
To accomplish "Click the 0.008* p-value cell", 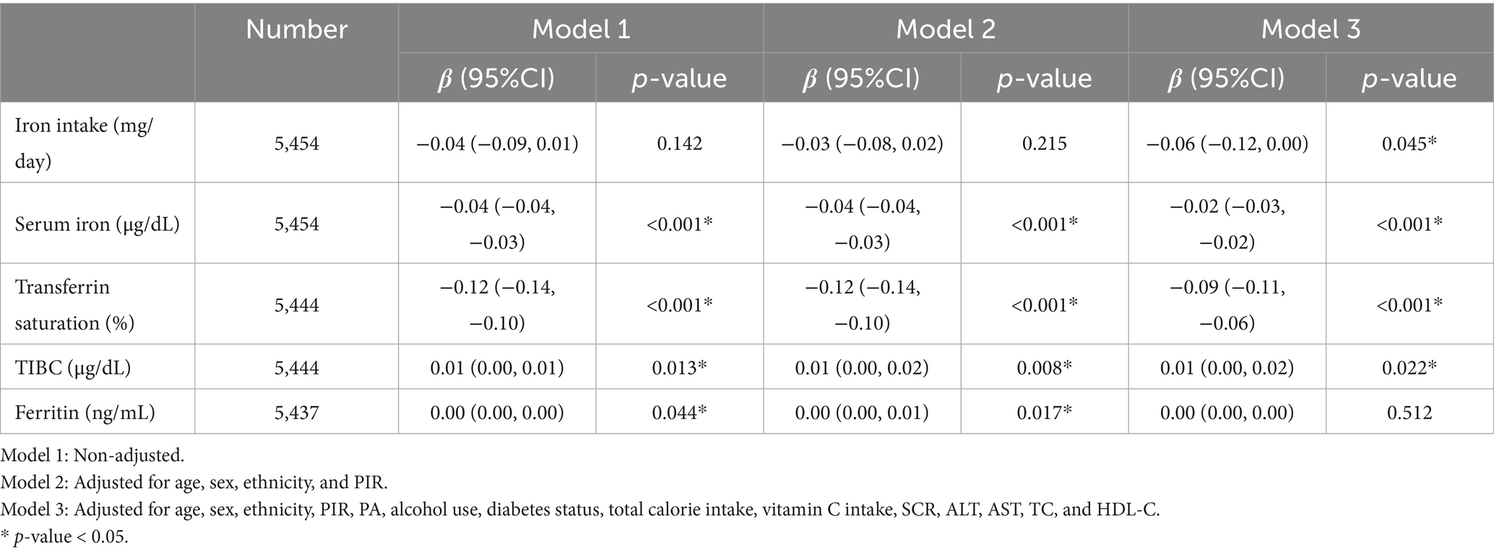I will pyautogui.click(x=1044, y=368).
